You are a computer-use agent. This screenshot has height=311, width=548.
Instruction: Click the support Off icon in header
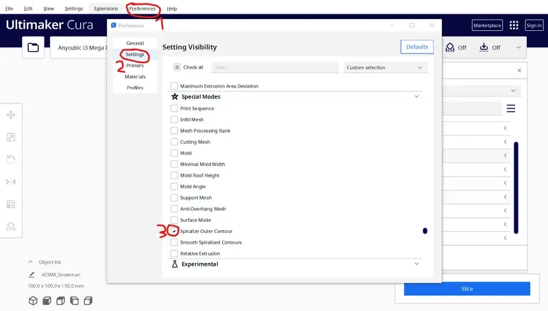point(450,47)
